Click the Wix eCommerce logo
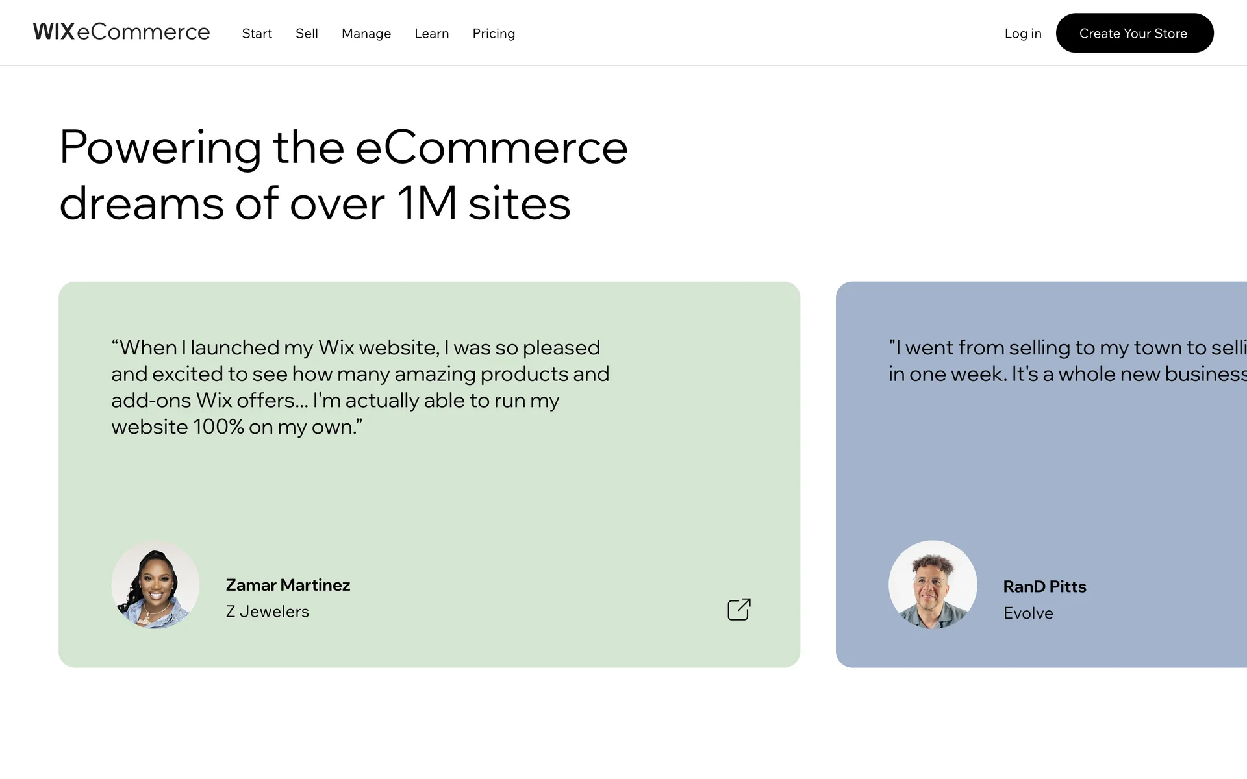Image resolution: width=1247 pixels, height=779 pixels. point(121,32)
